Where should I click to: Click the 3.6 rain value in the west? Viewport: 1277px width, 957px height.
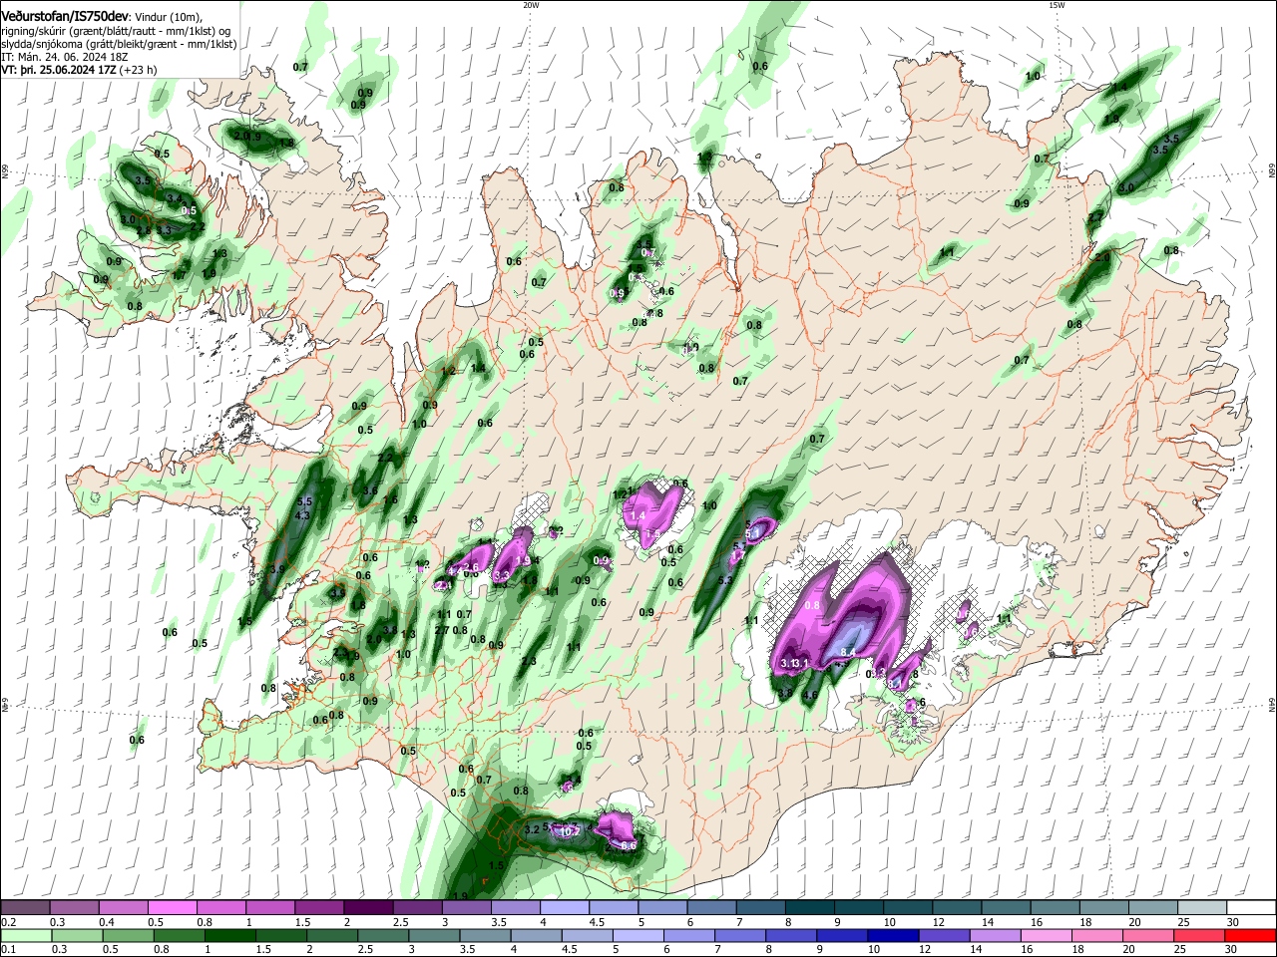370,490
